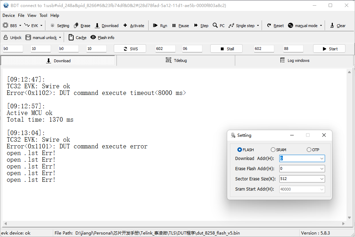Click the Single step toolbar button
Viewport: 355px width, 237px height.
[x=242, y=26]
